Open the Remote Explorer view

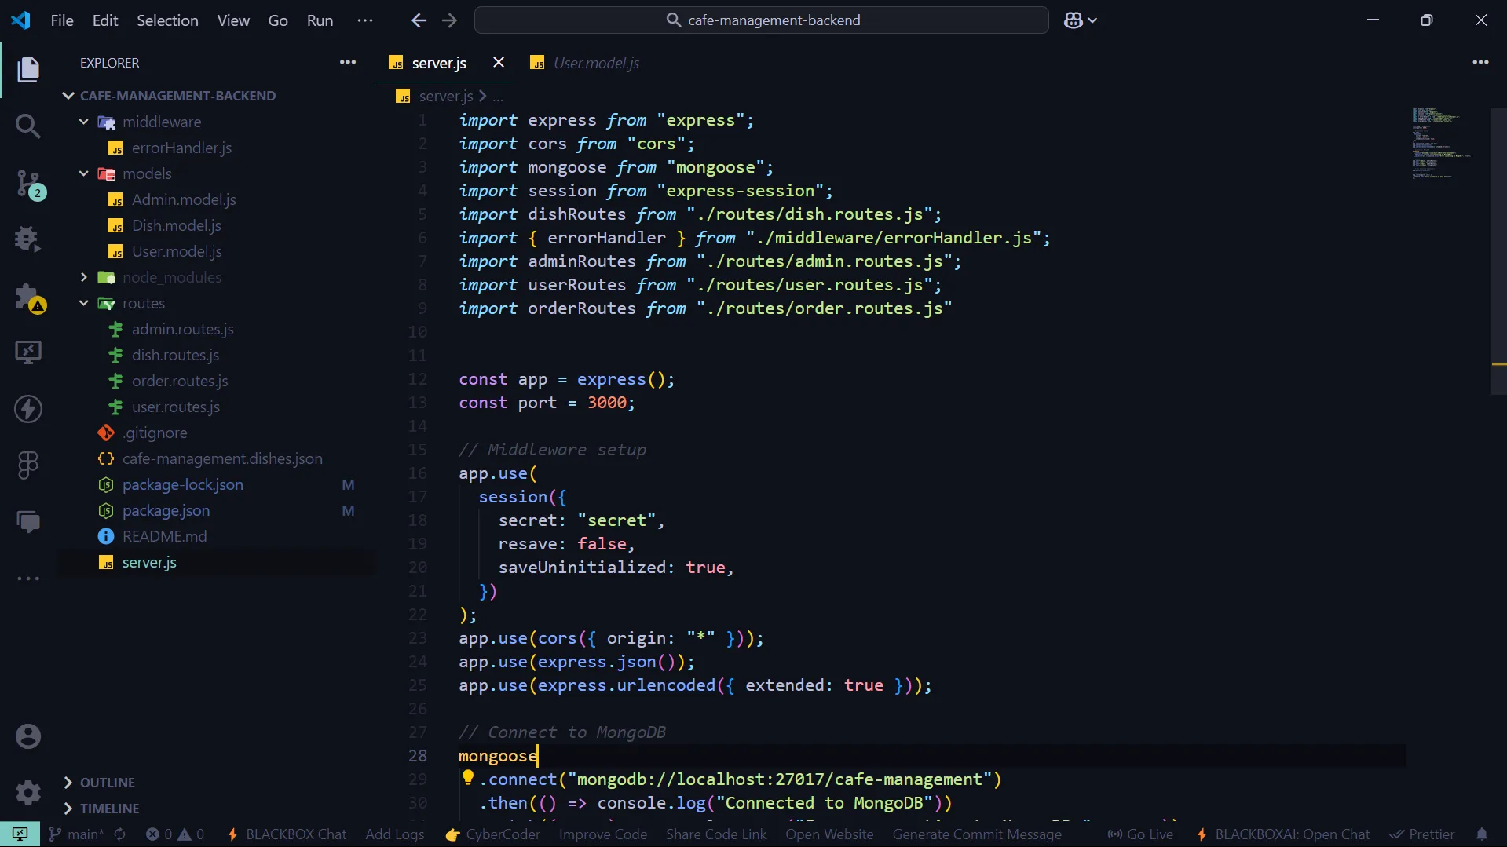[x=28, y=352]
